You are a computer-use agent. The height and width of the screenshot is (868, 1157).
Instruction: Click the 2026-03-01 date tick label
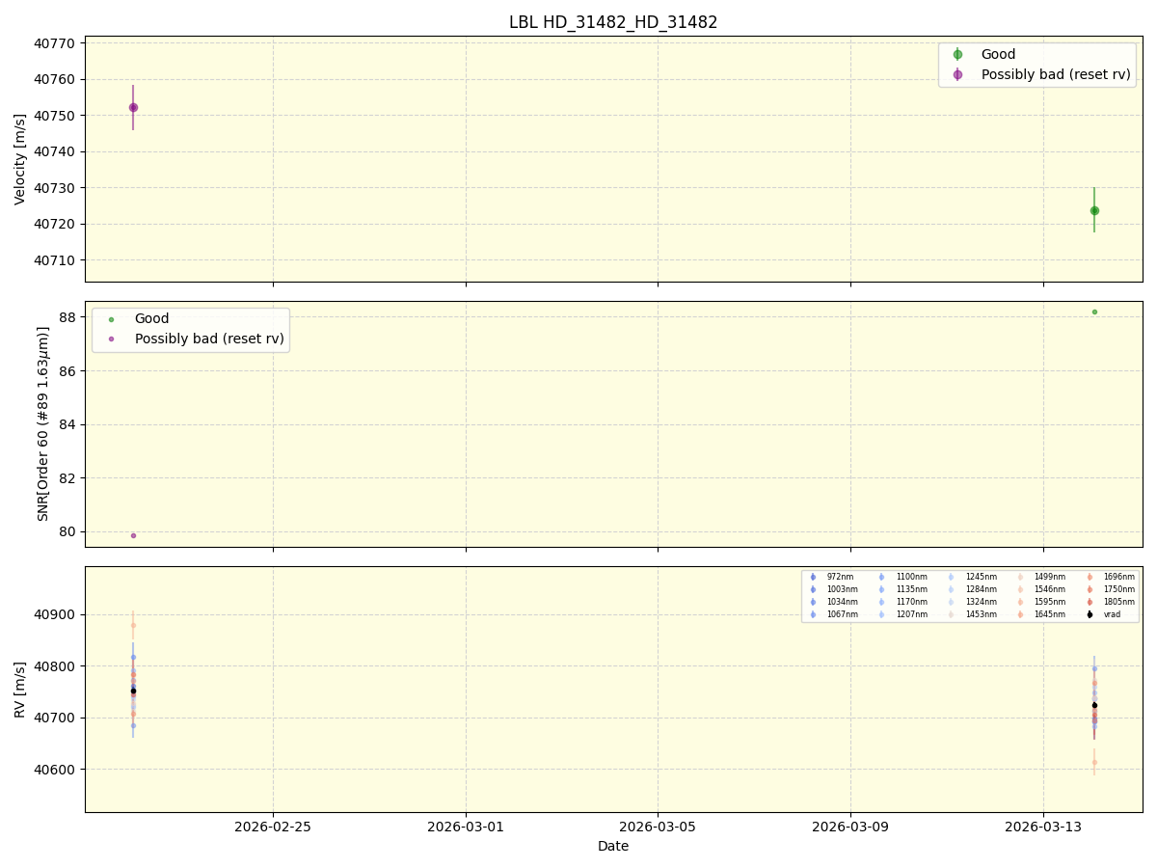(x=466, y=826)
